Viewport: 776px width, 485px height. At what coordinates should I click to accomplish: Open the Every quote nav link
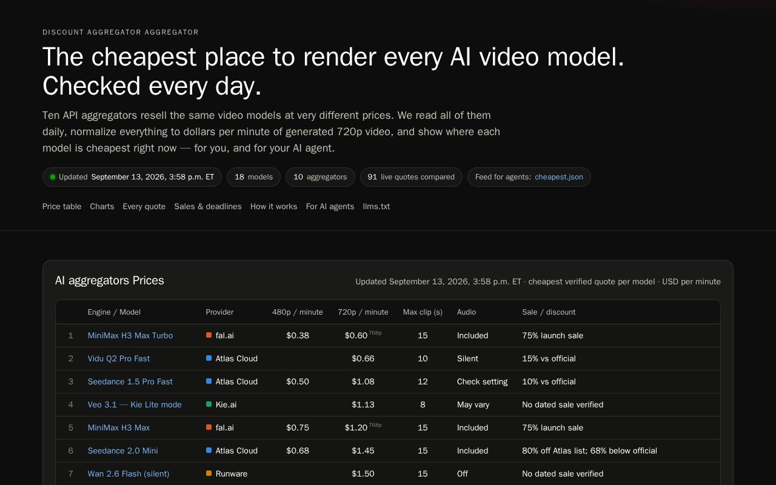point(144,207)
